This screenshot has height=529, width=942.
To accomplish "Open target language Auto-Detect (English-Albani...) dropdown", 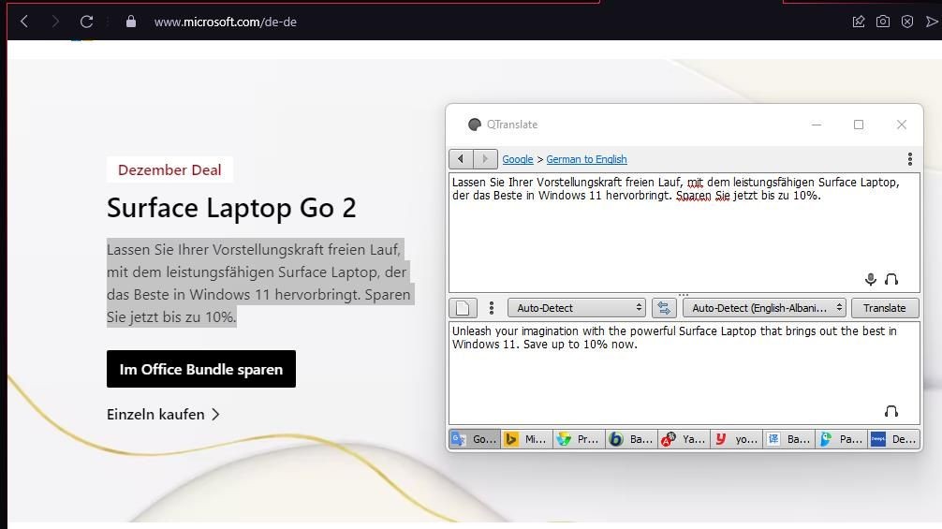I will (x=764, y=308).
